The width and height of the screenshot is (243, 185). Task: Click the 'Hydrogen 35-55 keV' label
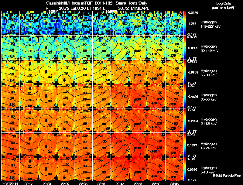209,97
